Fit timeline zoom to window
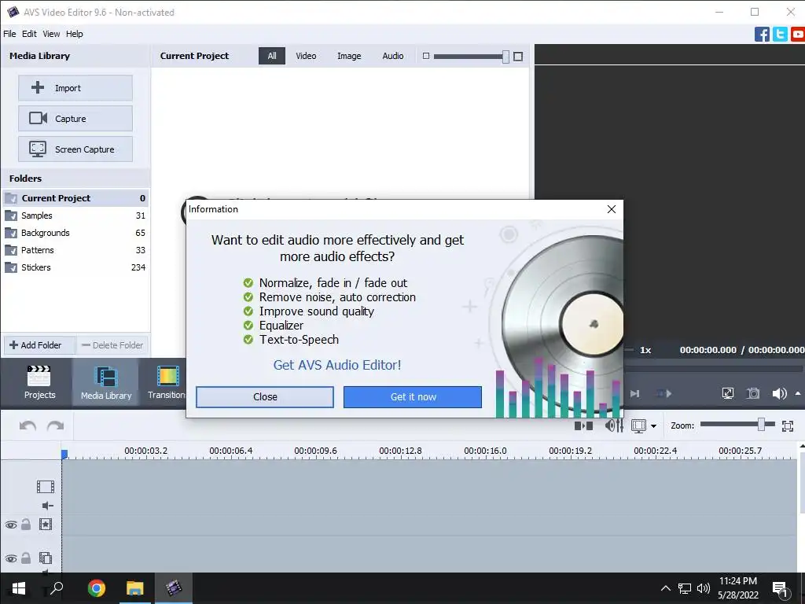The image size is (805, 604). pos(788,425)
